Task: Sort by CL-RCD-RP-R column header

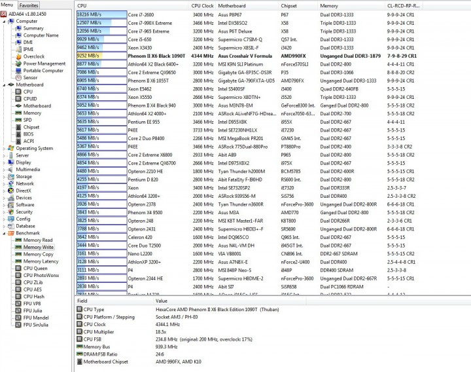Action: (x=404, y=6)
